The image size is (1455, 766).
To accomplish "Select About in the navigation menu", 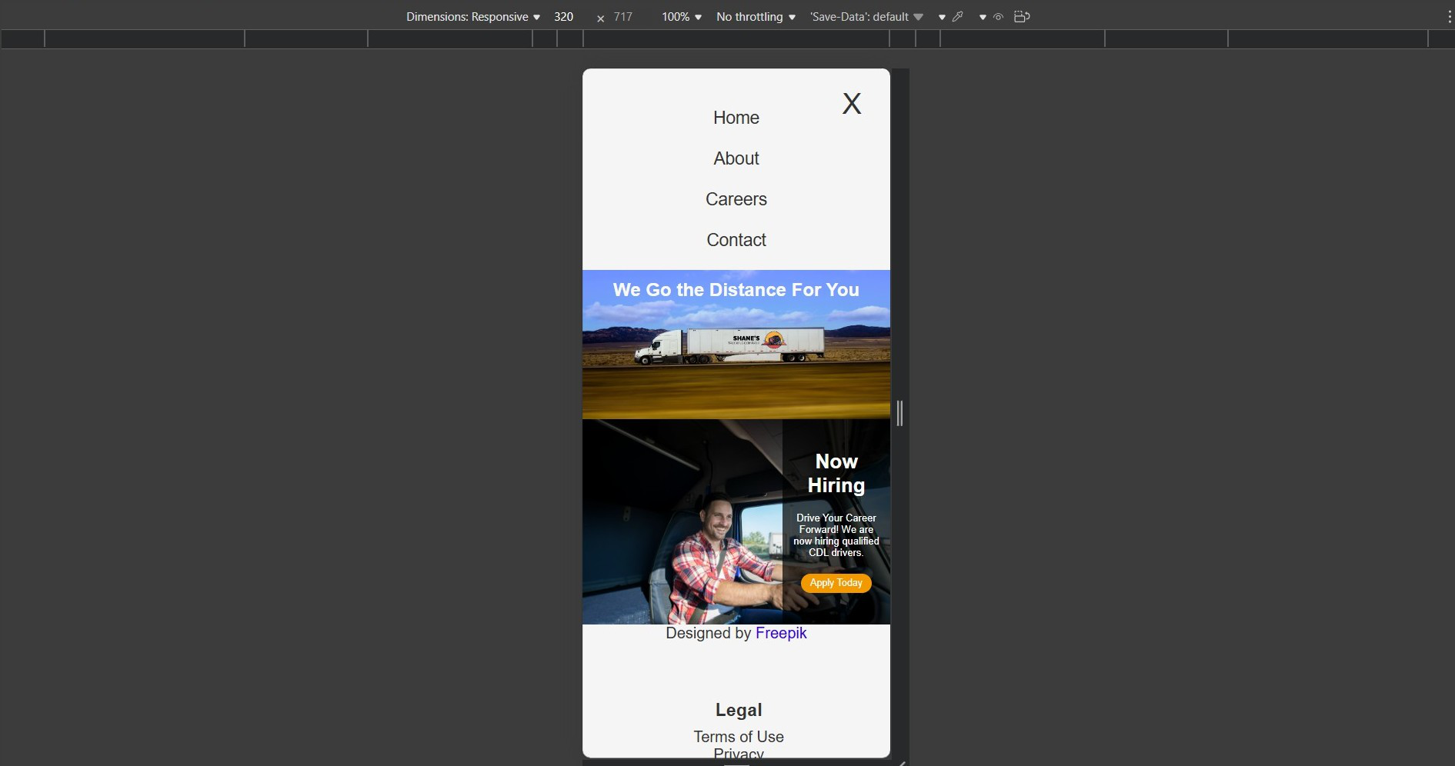I will pyautogui.click(x=736, y=158).
